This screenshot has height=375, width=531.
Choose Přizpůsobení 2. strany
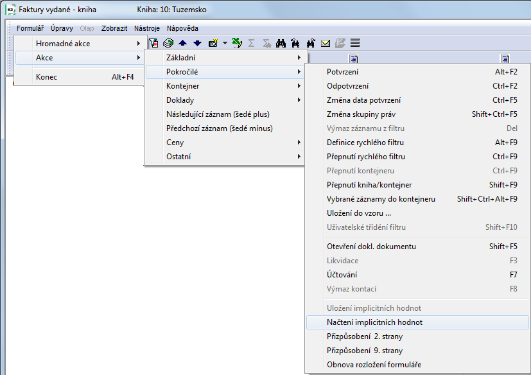coord(417,336)
